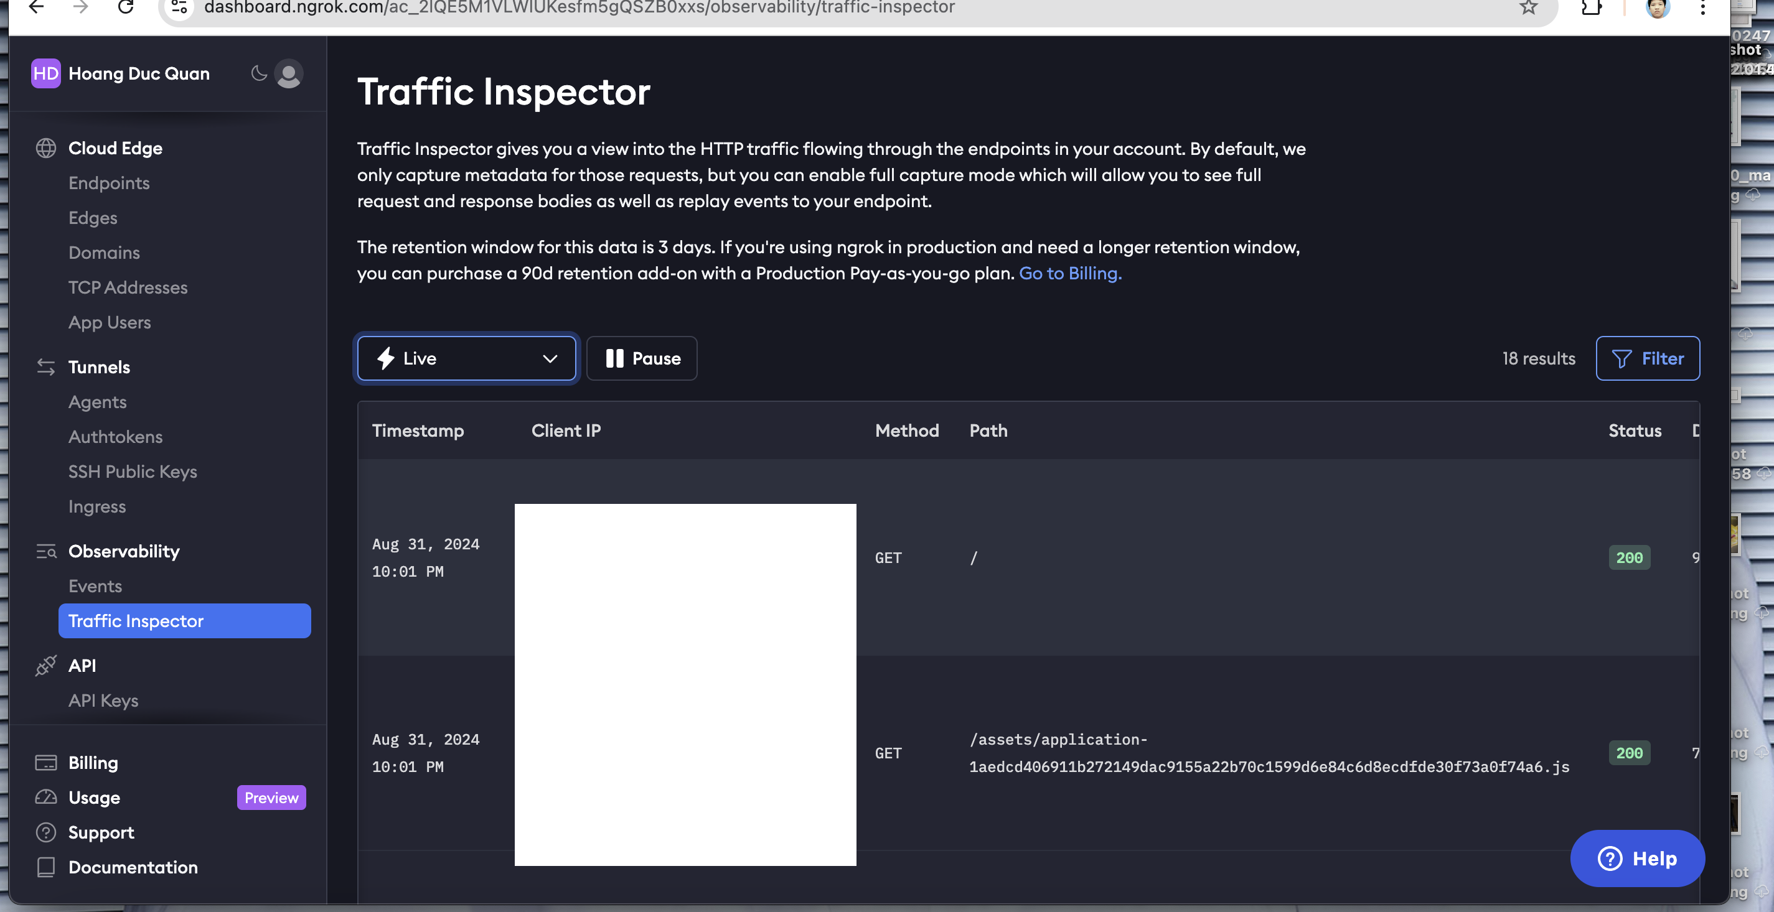Open the floating Help button

coord(1637,858)
